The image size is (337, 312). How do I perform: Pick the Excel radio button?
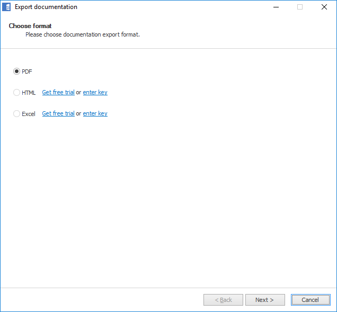coord(17,114)
